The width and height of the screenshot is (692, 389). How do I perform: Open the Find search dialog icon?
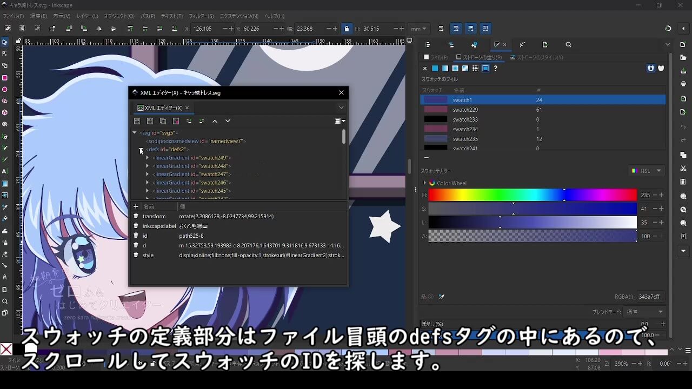point(568,45)
